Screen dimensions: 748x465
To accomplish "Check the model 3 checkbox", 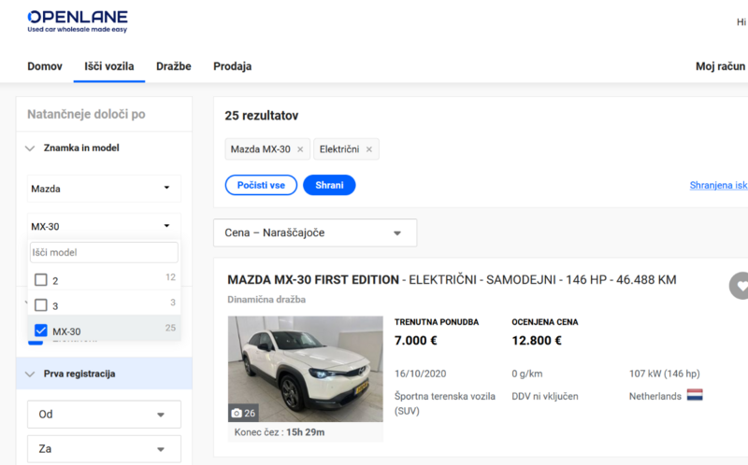I will 41,305.
